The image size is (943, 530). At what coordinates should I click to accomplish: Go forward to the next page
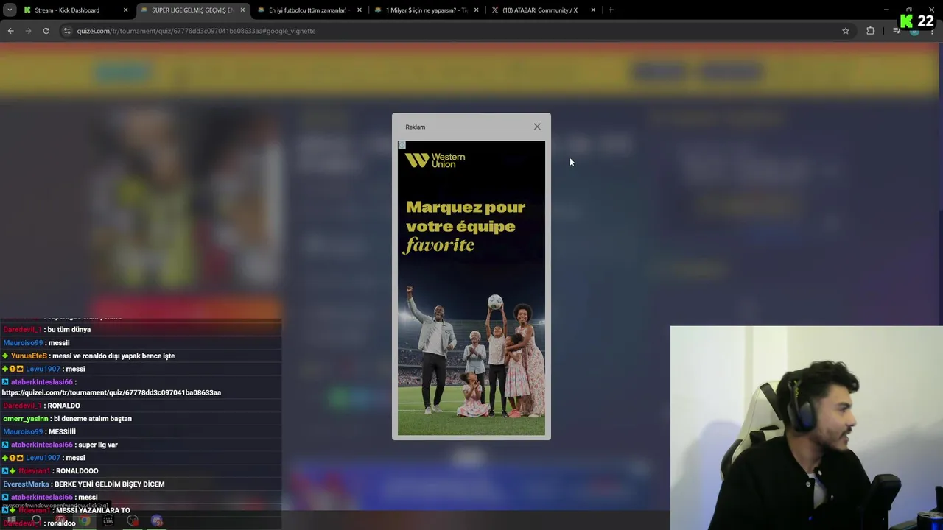[28, 31]
